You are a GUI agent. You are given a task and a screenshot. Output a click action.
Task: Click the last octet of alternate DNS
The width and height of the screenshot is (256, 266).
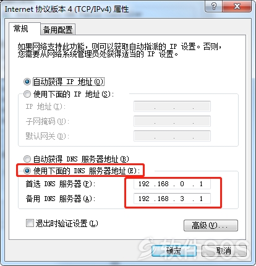(201, 199)
